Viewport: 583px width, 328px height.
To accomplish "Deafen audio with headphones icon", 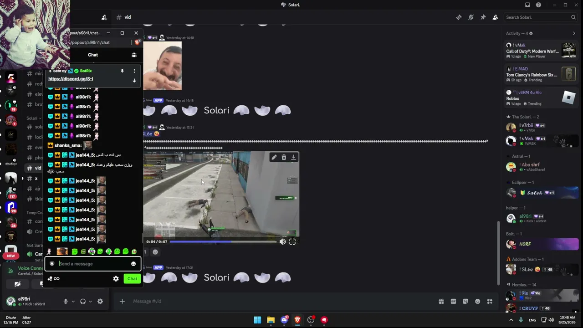I will pyautogui.click(x=83, y=302).
